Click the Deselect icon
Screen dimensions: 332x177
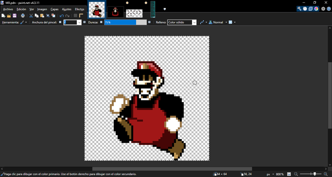[53, 15]
